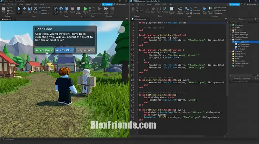Image resolution: width=259 pixels, height=144 pixels.
Task: Collapse the onAskClues function fold arrow
Action: [x=137, y=50]
